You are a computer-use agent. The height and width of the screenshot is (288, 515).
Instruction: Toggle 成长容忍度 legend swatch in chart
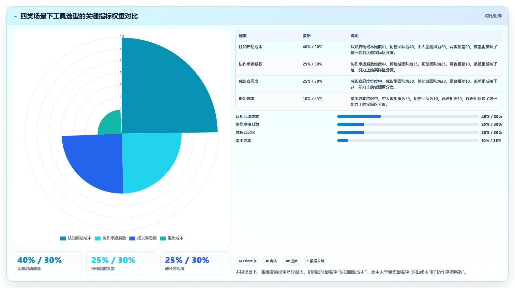(132, 238)
